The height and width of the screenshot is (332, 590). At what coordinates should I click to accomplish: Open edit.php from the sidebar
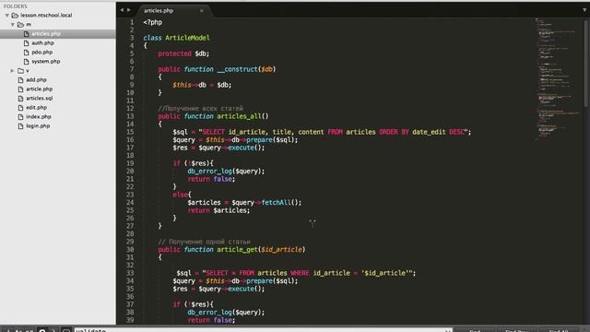[x=36, y=108]
